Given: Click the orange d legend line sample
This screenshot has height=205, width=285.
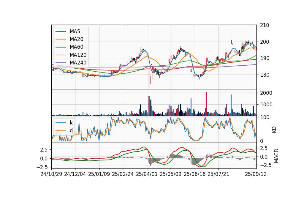Looking at the screenshot, I should [x=61, y=130].
